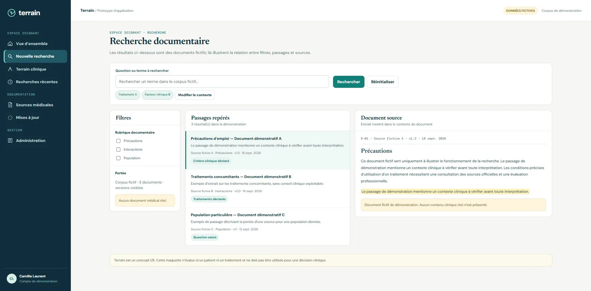Click Corpus fictif 3 documents text
The width and height of the screenshot is (591, 291).
click(x=139, y=185)
